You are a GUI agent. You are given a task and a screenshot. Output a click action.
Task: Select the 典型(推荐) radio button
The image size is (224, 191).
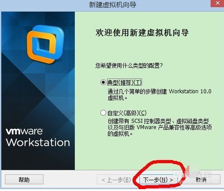point(103,82)
